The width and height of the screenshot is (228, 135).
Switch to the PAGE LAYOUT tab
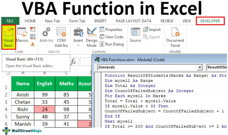pyautogui.click(x=128, y=21)
